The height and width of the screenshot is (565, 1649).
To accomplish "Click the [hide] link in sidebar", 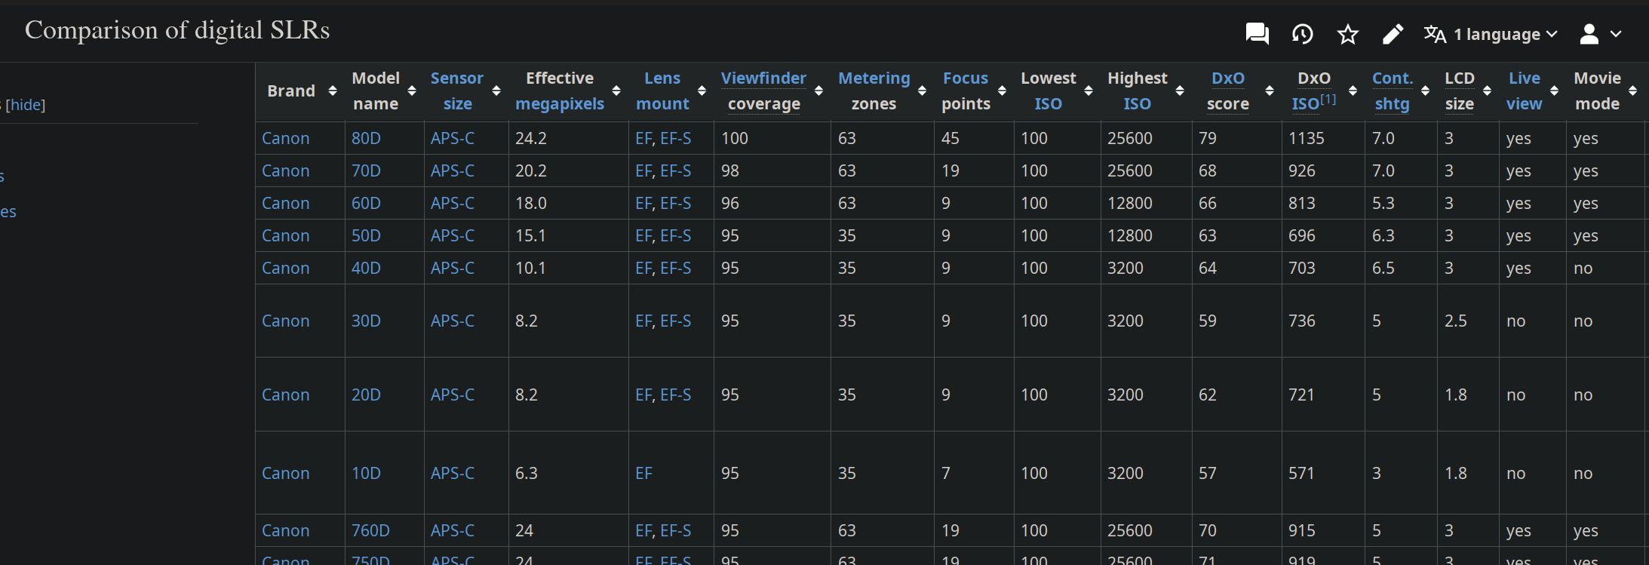I will click(x=26, y=105).
